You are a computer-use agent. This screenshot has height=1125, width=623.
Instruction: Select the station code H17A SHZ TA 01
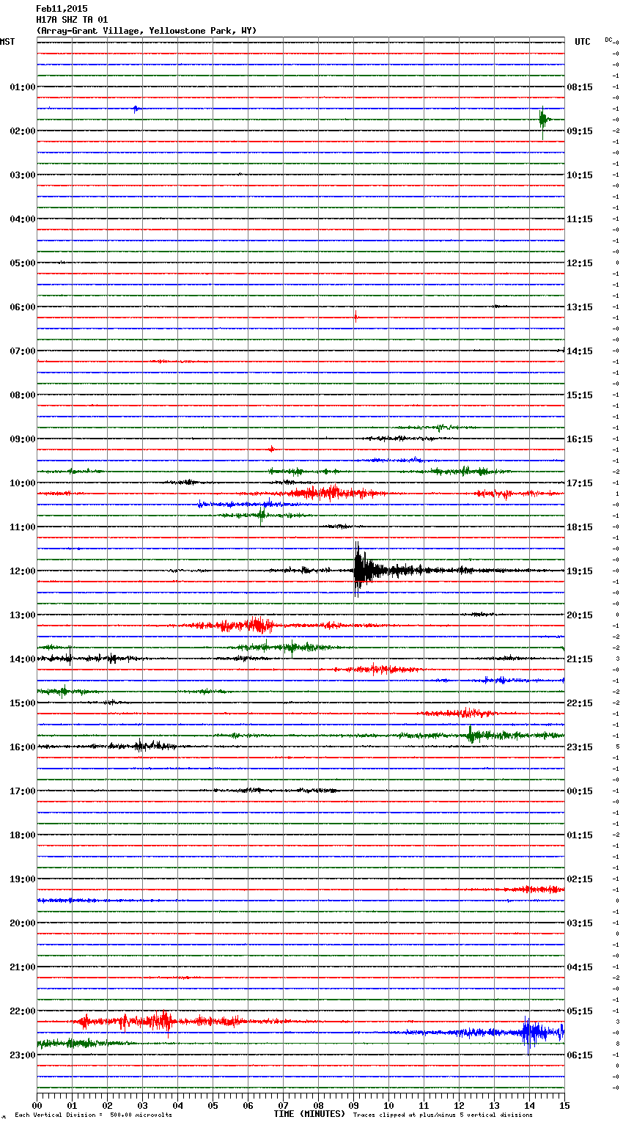click(x=72, y=20)
